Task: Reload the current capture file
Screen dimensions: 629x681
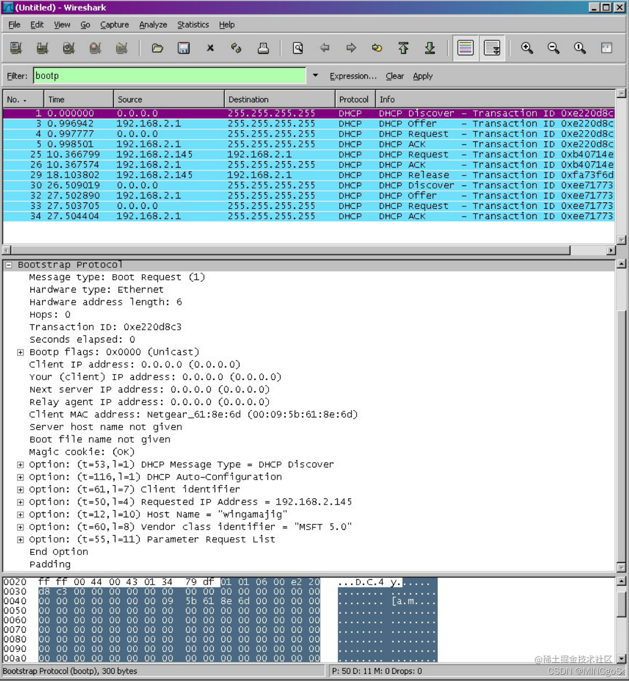Action: click(236, 48)
